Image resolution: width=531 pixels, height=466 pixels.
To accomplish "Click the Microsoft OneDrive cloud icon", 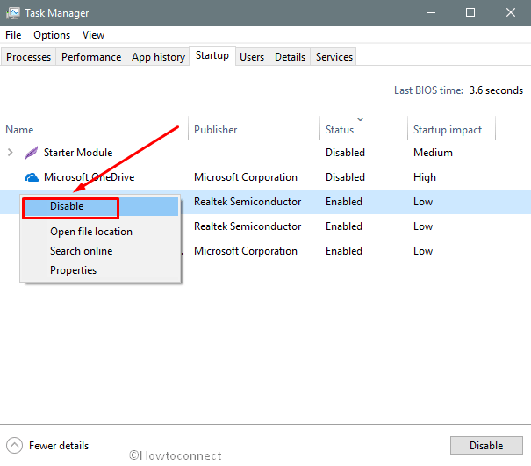I will (32, 177).
